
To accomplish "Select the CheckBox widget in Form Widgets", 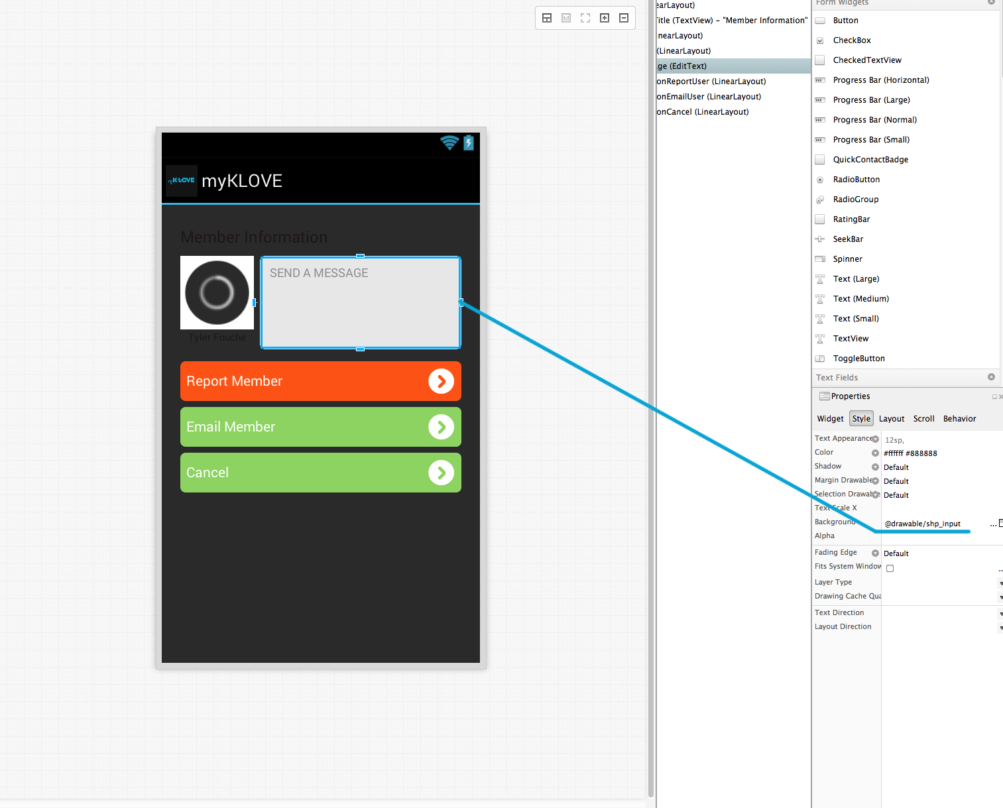I will pos(852,40).
